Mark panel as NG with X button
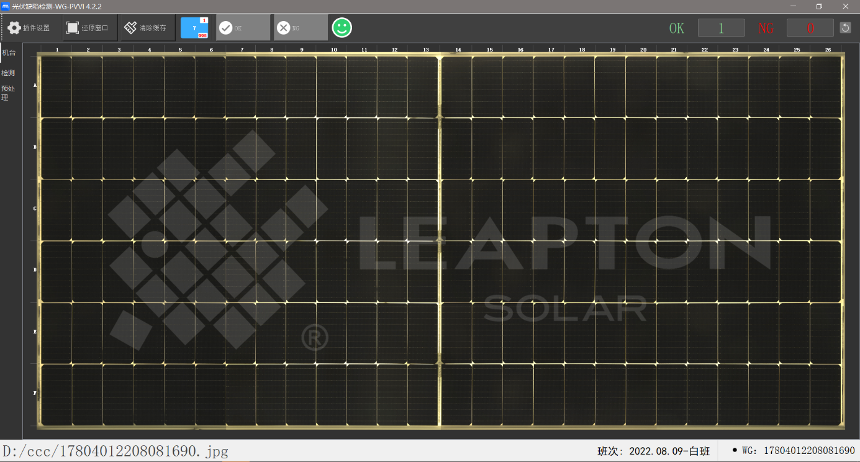 point(301,28)
